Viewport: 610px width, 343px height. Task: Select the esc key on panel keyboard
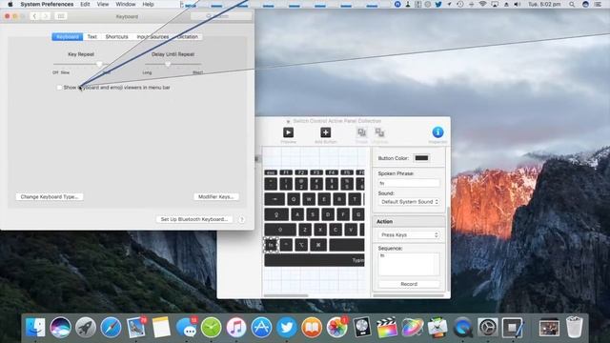[x=271, y=172]
